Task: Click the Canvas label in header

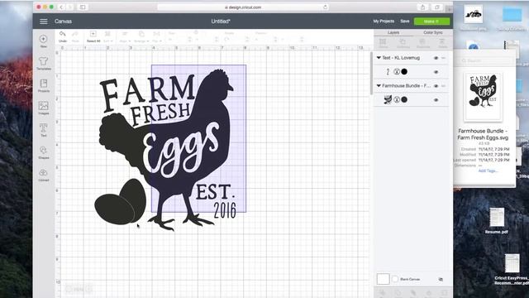Action: (63, 22)
